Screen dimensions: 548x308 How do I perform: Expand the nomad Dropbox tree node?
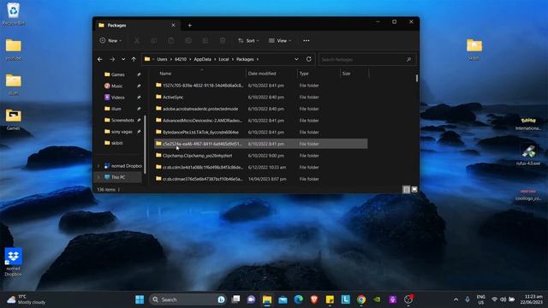(x=98, y=166)
